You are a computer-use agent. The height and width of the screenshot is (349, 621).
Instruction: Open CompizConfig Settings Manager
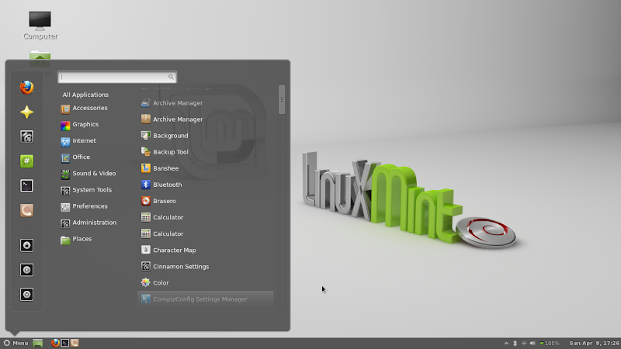(x=206, y=299)
